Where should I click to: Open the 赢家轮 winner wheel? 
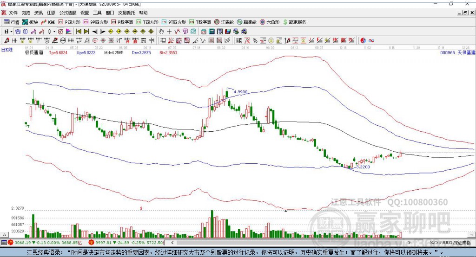point(246,22)
